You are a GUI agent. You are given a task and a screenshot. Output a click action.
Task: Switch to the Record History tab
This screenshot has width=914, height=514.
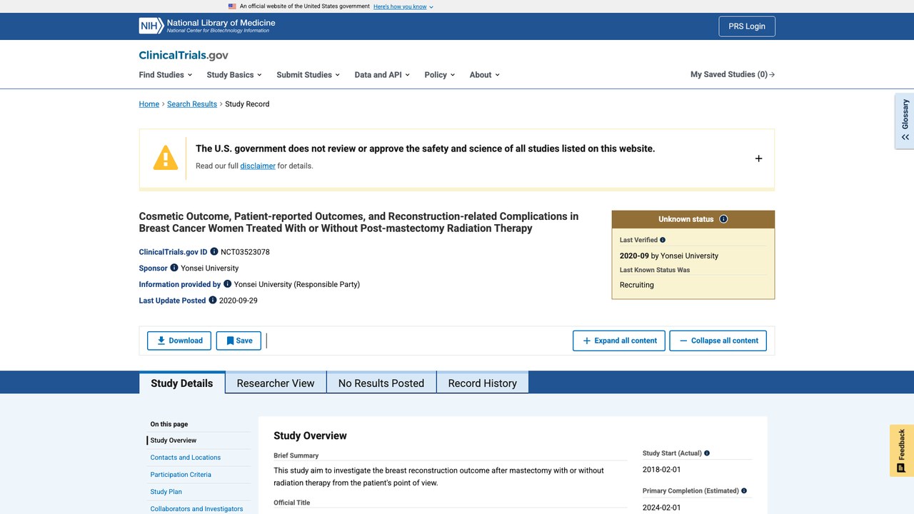pyautogui.click(x=483, y=383)
